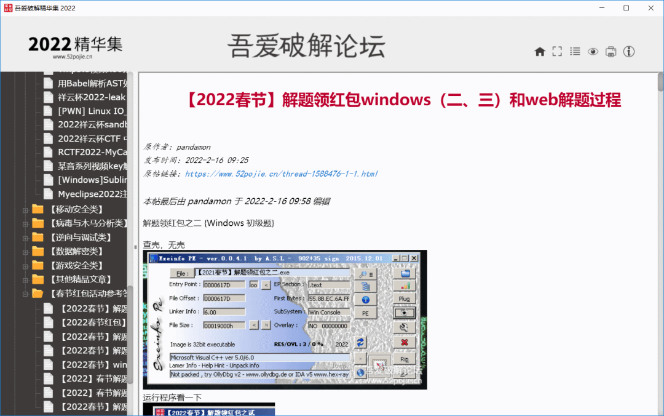
Task: Enter fullscreen mode via the brackets icon
Action: [557, 52]
